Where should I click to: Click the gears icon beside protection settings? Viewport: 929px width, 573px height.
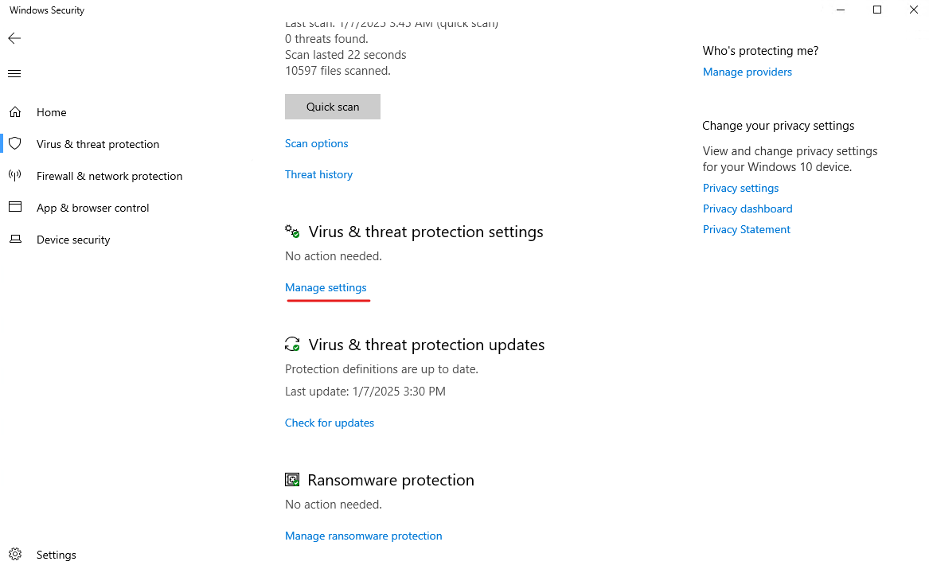pyautogui.click(x=292, y=231)
